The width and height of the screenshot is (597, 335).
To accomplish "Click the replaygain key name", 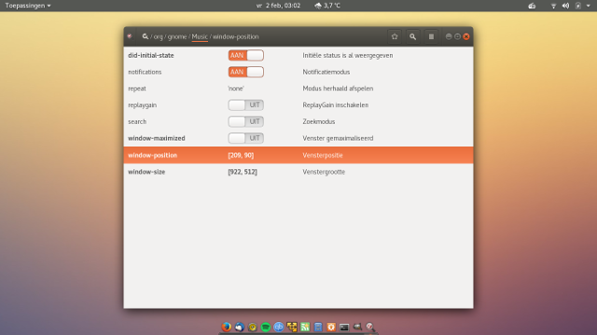I will click(143, 105).
